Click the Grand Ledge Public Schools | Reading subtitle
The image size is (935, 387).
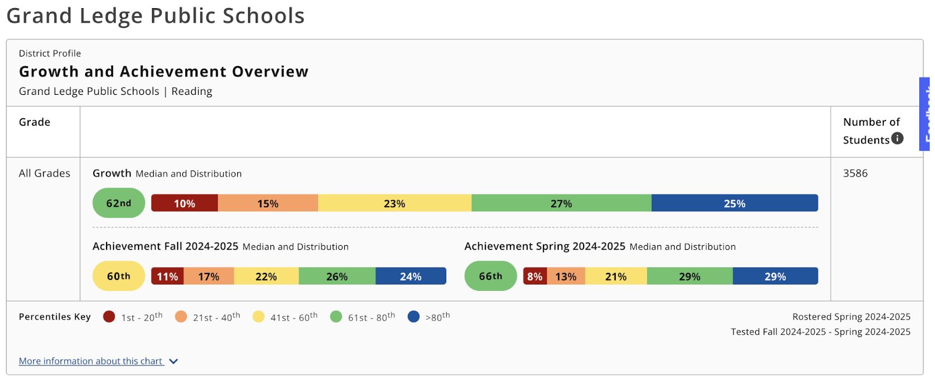(115, 91)
